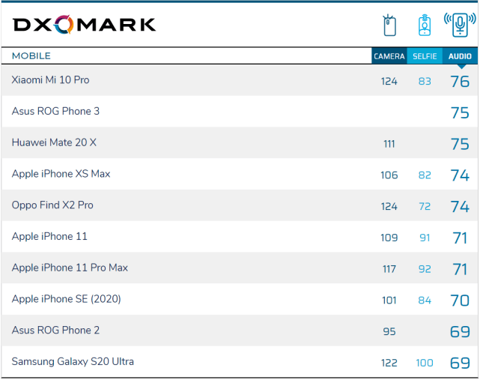This screenshot has width=480, height=380.
Task: Click Xiaomi Mi 10 Pro audio score 76
Action: point(460,82)
